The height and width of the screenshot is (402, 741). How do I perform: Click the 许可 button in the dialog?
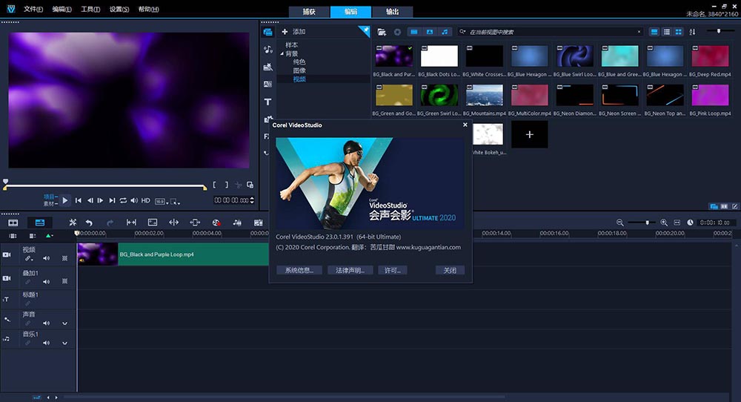click(x=393, y=270)
